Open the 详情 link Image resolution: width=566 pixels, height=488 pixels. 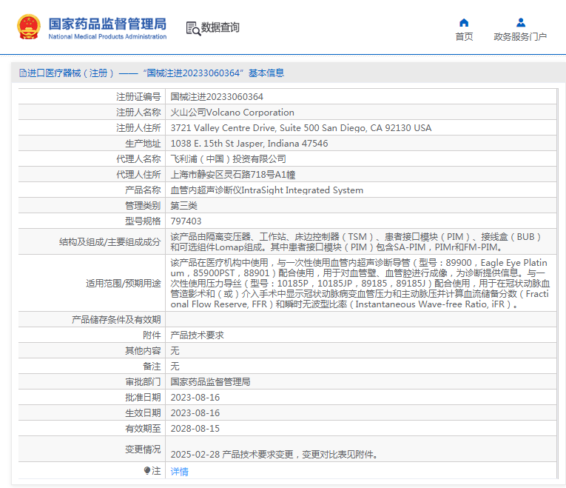click(179, 472)
